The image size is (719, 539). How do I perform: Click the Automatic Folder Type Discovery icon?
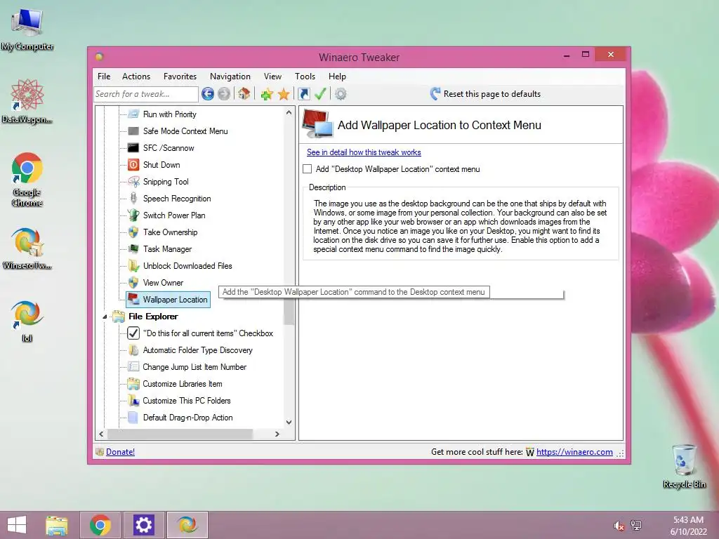(133, 350)
